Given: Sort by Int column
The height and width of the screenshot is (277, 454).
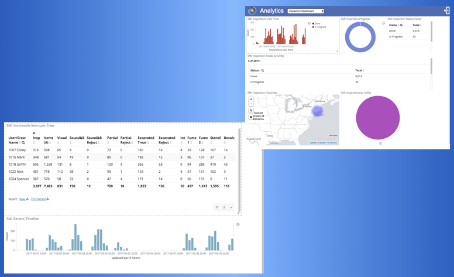Looking at the screenshot, I should (x=181, y=142).
